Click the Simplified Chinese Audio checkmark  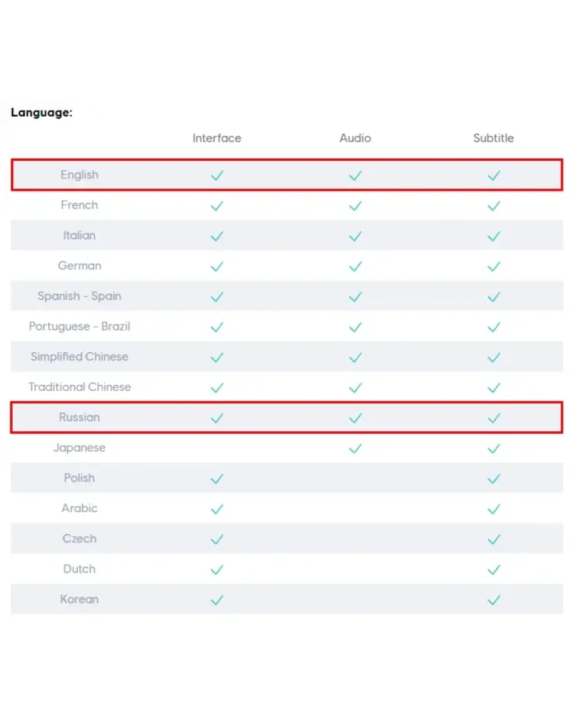(x=355, y=357)
